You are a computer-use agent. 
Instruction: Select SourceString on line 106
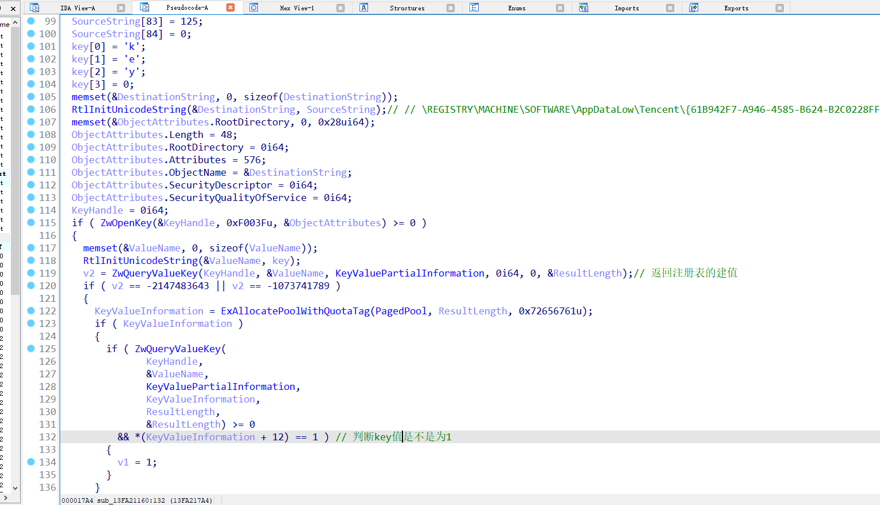[341, 109]
